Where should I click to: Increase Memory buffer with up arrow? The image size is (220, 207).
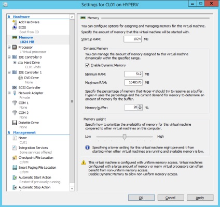[140, 106]
